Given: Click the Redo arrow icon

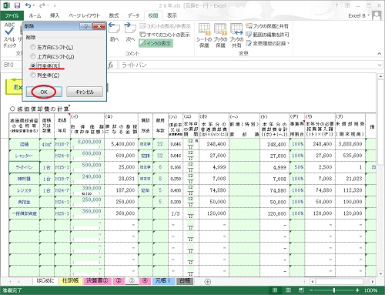Looking at the screenshot, I should (42, 5).
